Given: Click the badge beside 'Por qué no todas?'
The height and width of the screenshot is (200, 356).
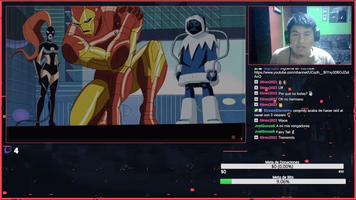Looking at the screenshot, I should pos(256,93).
